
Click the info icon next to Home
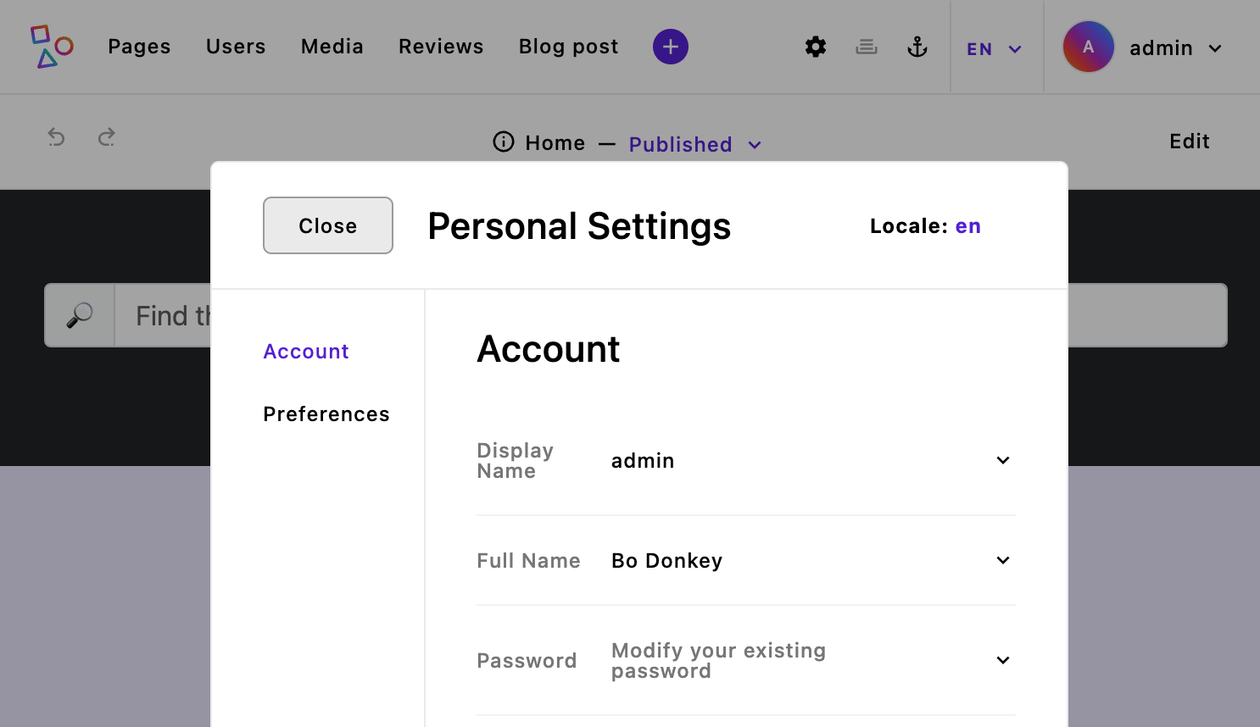(503, 142)
